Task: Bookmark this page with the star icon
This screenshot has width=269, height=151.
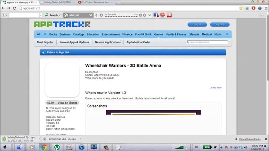Action: pyautogui.click(x=241, y=8)
